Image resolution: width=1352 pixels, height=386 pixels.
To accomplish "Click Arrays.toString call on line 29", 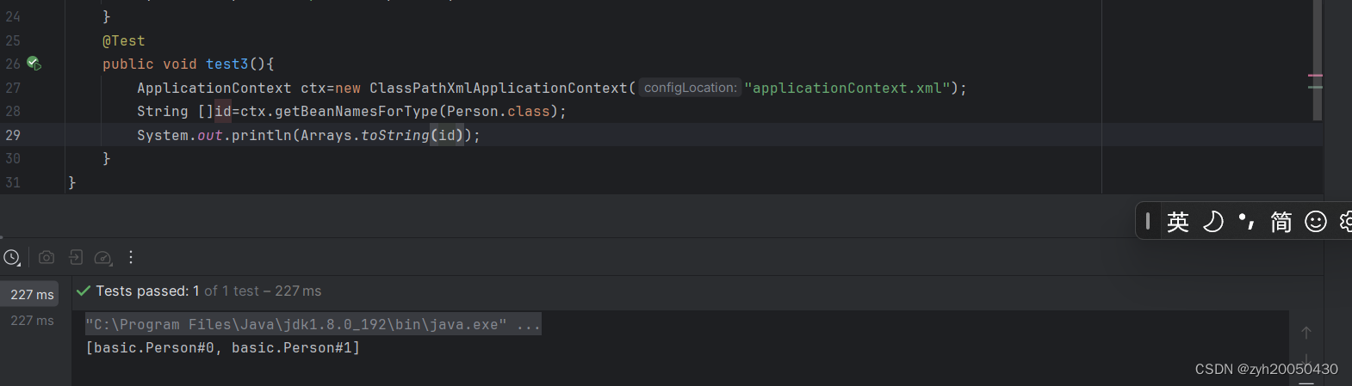I will pyautogui.click(x=365, y=135).
